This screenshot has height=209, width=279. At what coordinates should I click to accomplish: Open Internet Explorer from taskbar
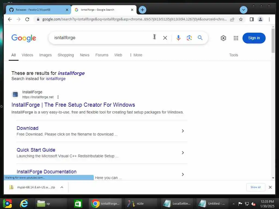click(x=24, y=203)
